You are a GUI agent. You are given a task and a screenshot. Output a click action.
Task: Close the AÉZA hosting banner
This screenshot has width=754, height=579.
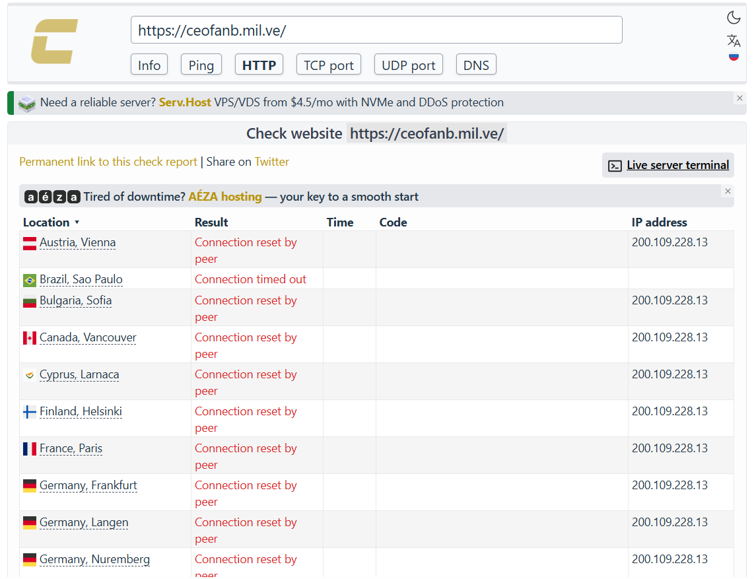tap(728, 191)
